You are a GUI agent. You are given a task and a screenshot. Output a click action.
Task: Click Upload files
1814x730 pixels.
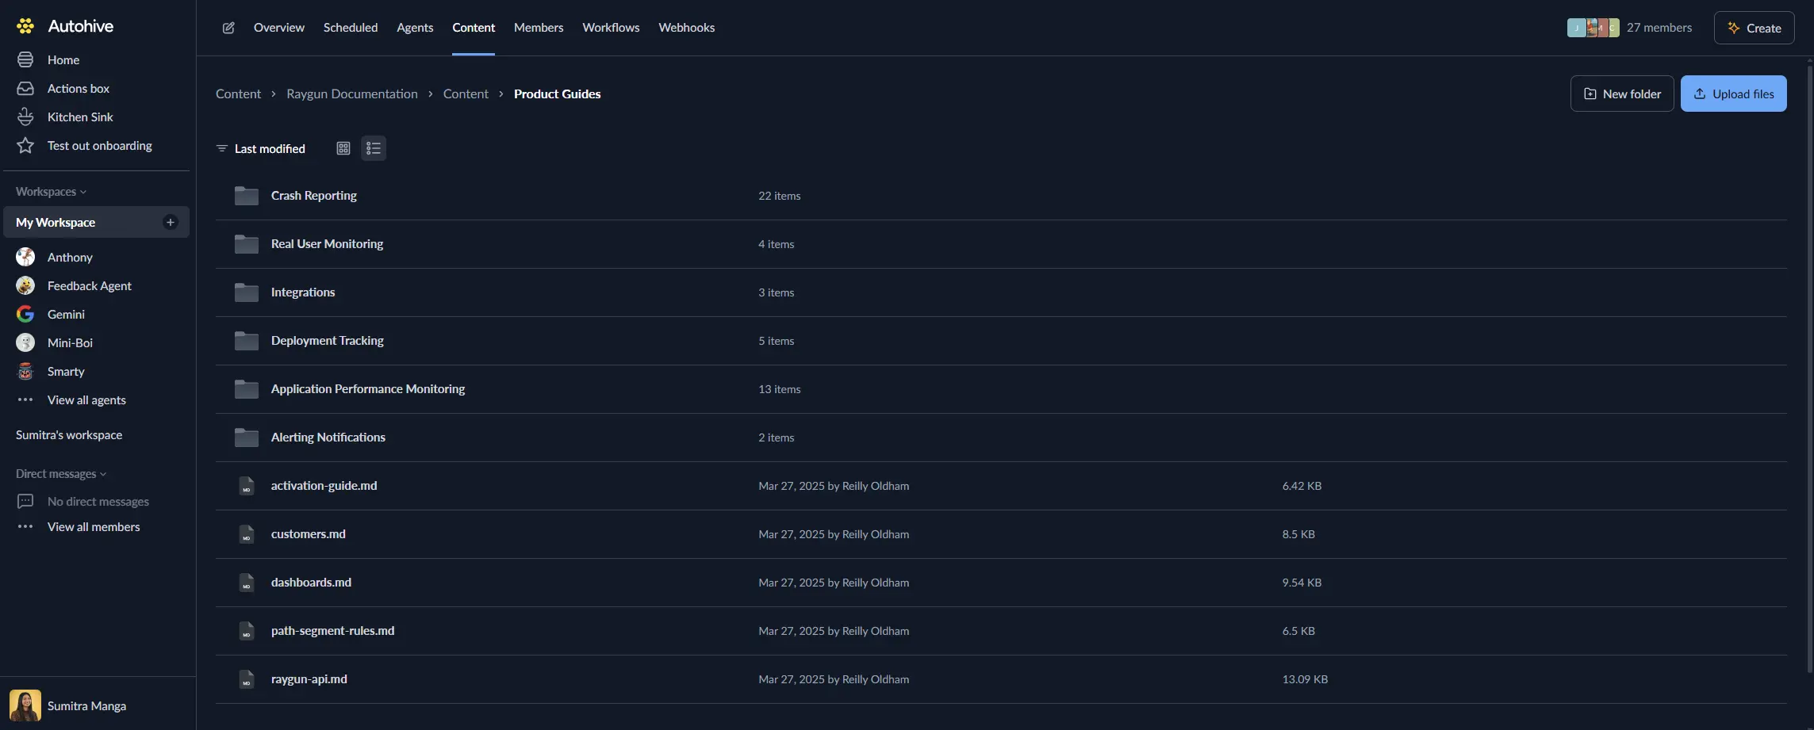point(1733,94)
